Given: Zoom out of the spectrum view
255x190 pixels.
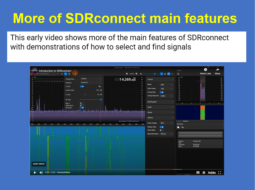Looking at the screenshot, I should (x=127, y=74).
